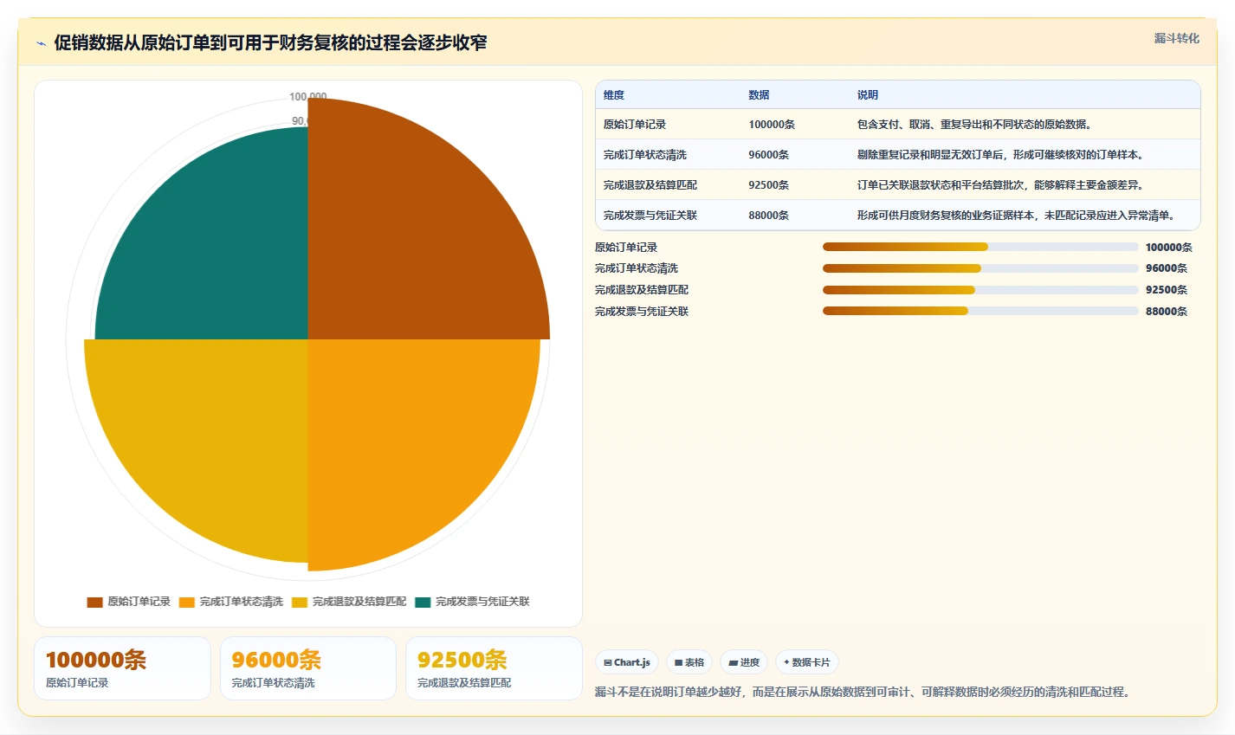The height and width of the screenshot is (735, 1235).
Task: Click the Chart.js chip
Action: tap(627, 662)
